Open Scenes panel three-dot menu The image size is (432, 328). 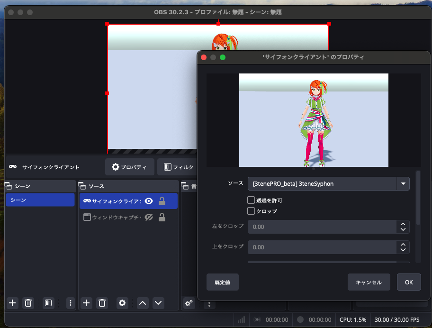pos(71,303)
